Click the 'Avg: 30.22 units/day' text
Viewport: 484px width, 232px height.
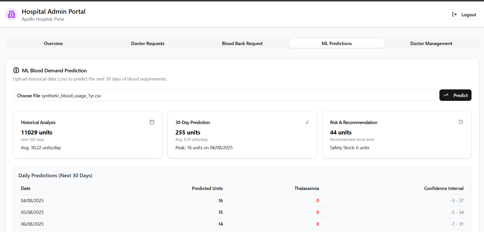pyautogui.click(x=41, y=148)
